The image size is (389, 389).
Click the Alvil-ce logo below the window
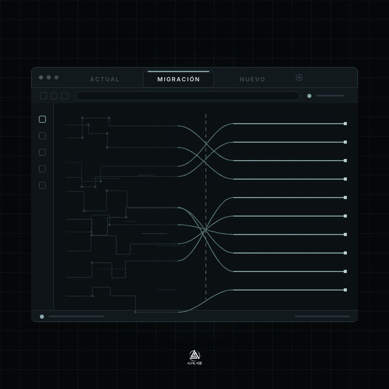coord(194,357)
